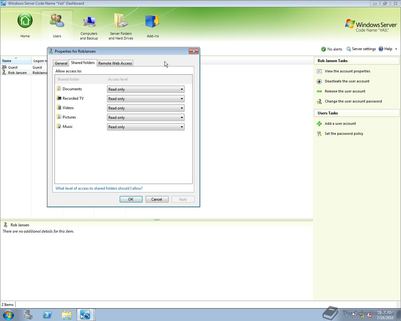Click Add a user account task

pos(340,124)
